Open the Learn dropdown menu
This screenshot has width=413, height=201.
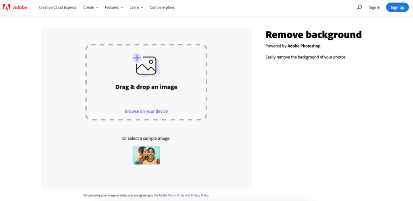[136, 7]
